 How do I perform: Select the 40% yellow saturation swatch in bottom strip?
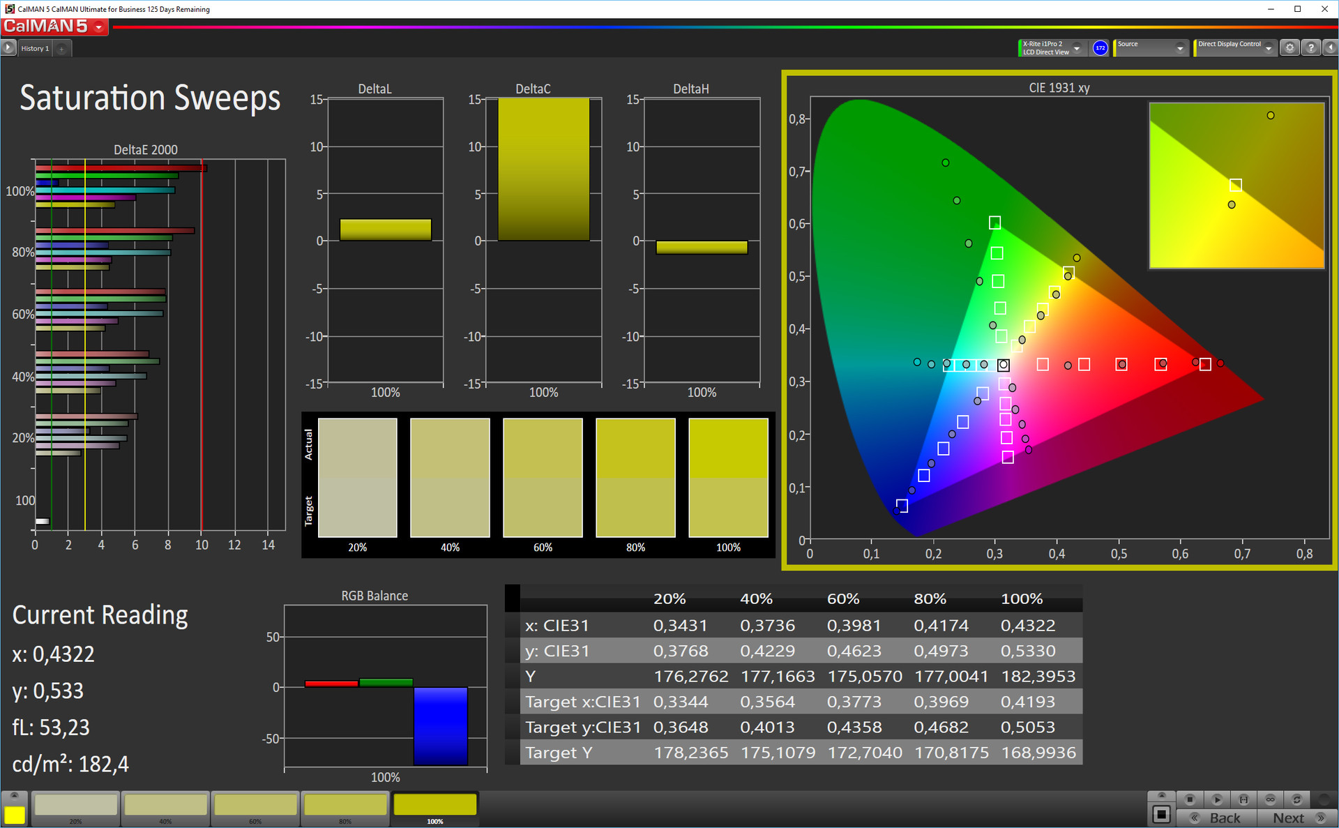point(166,808)
